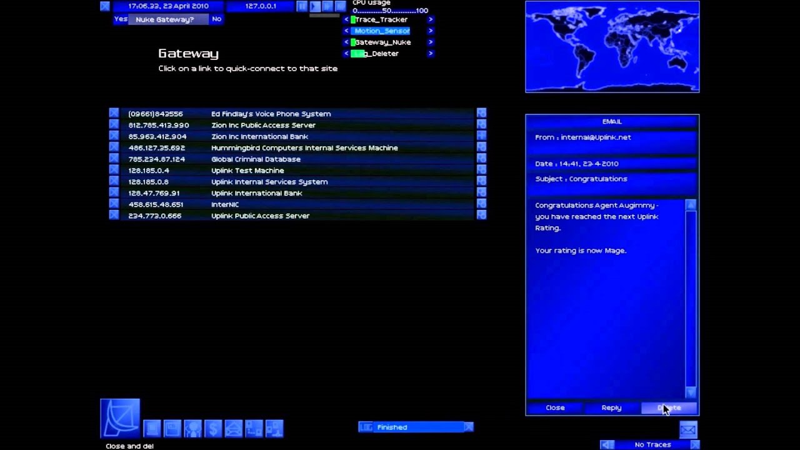The height and width of the screenshot is (450, 800).
Task: Click the icon after Hummingbird Computers Internal Services Machine
Action: [x=481, y=147]
